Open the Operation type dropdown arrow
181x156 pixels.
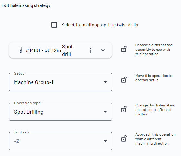pyautogui.click(x=105, y=112)
